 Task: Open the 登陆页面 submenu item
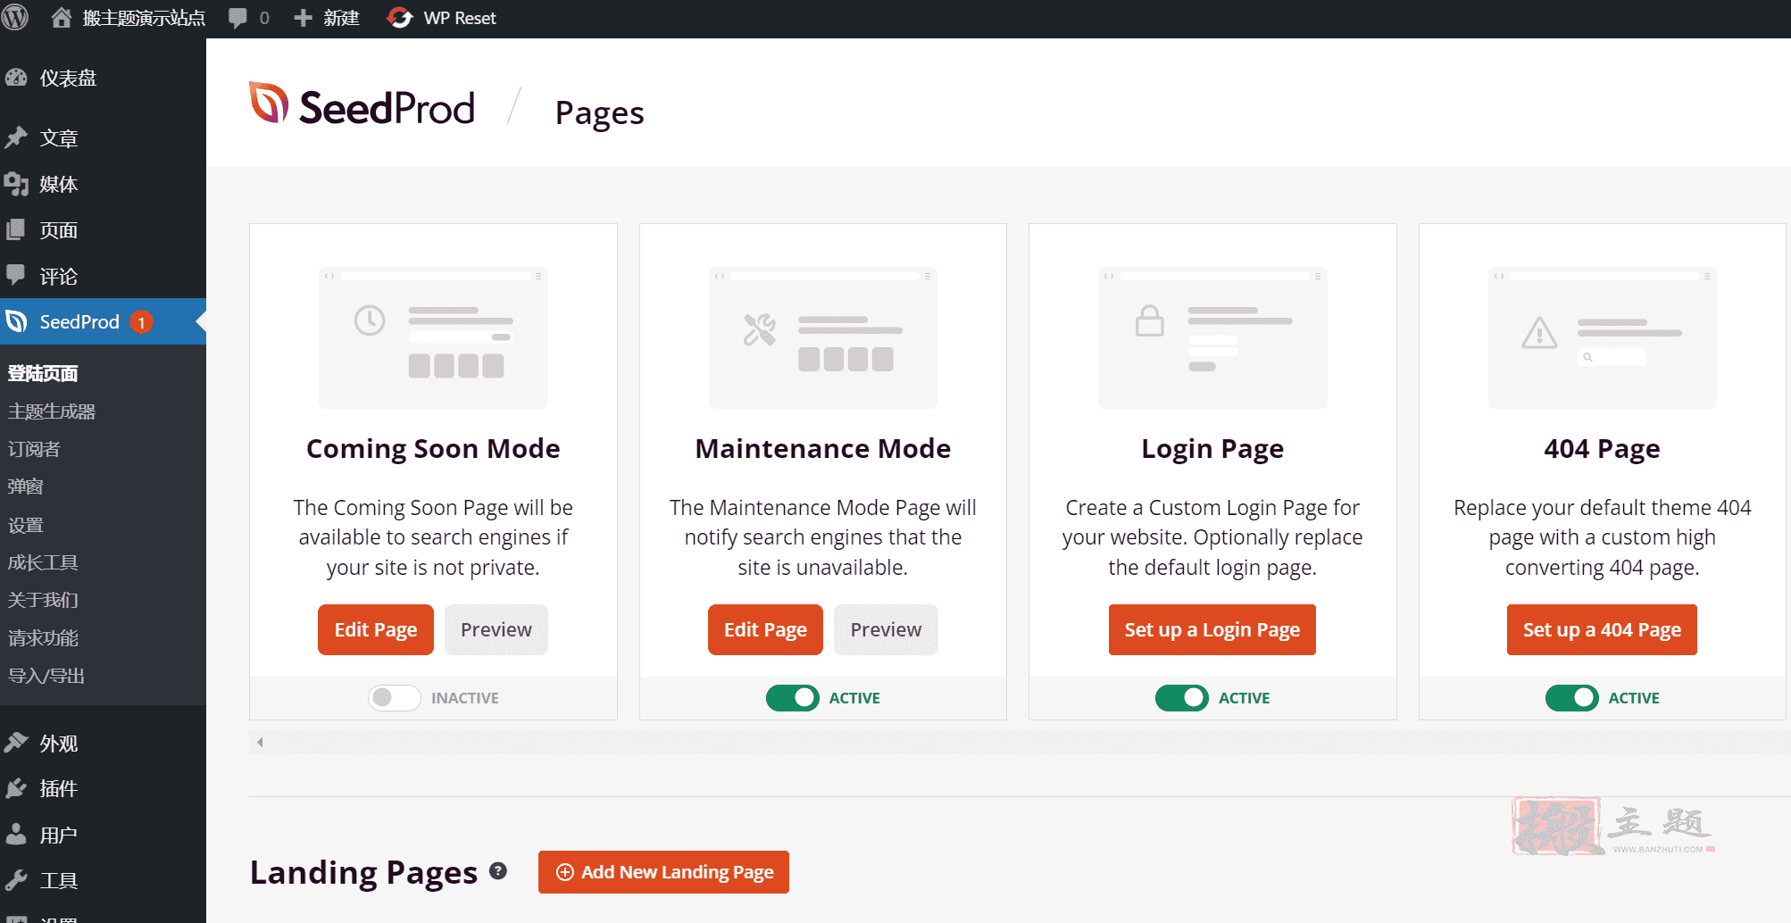(43, 373)
